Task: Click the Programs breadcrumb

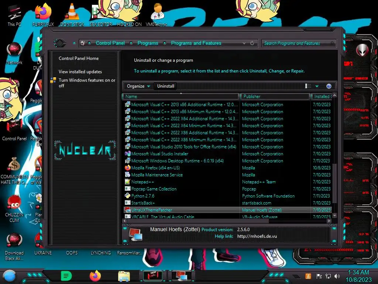Action: pyautogui.click(x=148, y=43)
